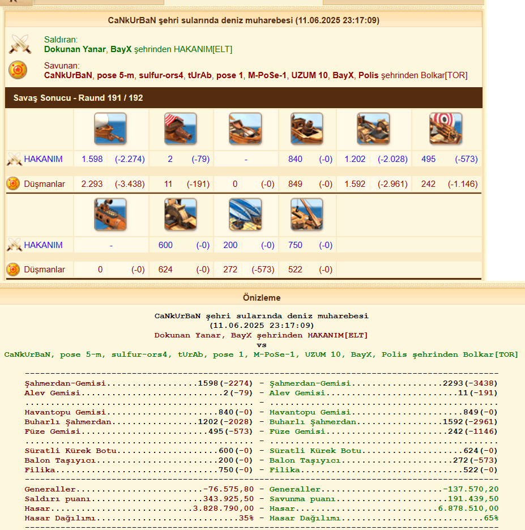Image resolution: width=525 pixels, height=530 pixels.
Task: Open the red CaNkUrBaN city link under Savunan
Action: pyautogui.click(x=68, y=75)
